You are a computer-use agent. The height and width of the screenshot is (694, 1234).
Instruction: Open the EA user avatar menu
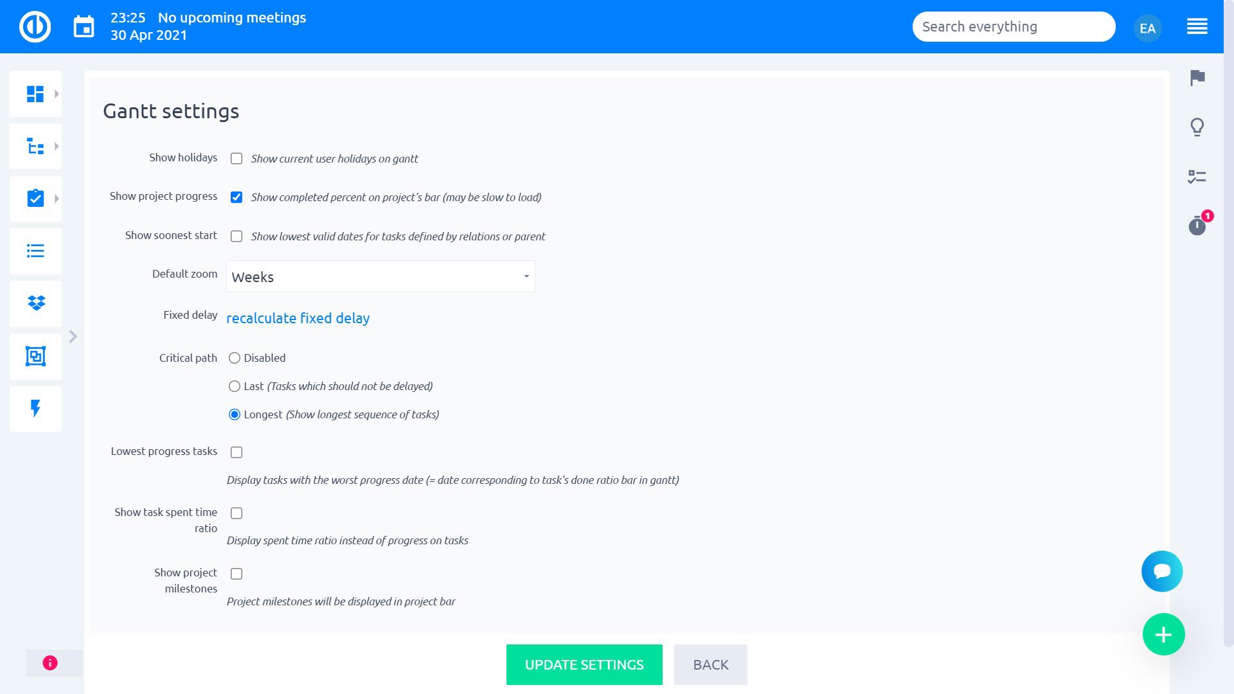1147,28
